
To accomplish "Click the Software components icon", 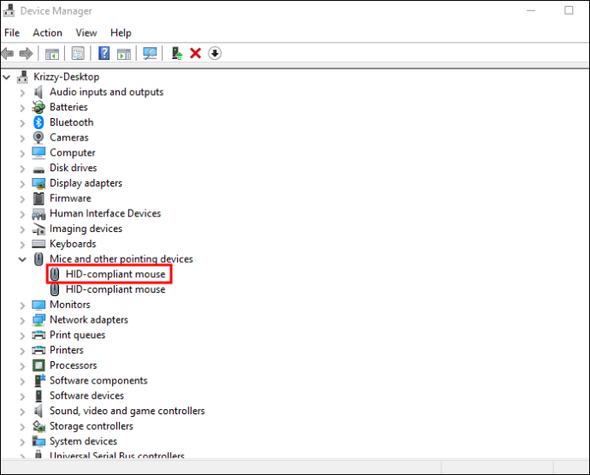I will (39, 381).
